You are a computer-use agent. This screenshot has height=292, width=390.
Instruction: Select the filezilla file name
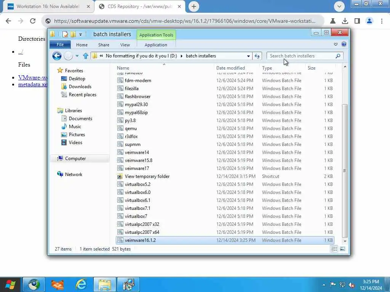(131, 89)
